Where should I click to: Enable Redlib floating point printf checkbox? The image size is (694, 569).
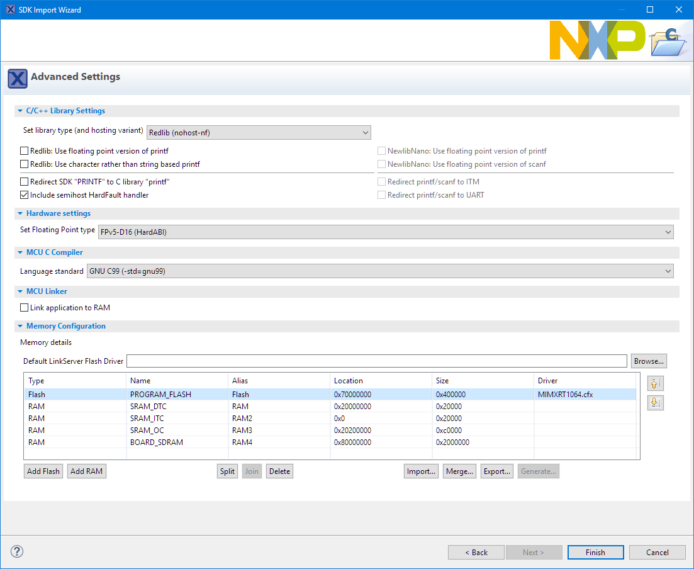25,151
